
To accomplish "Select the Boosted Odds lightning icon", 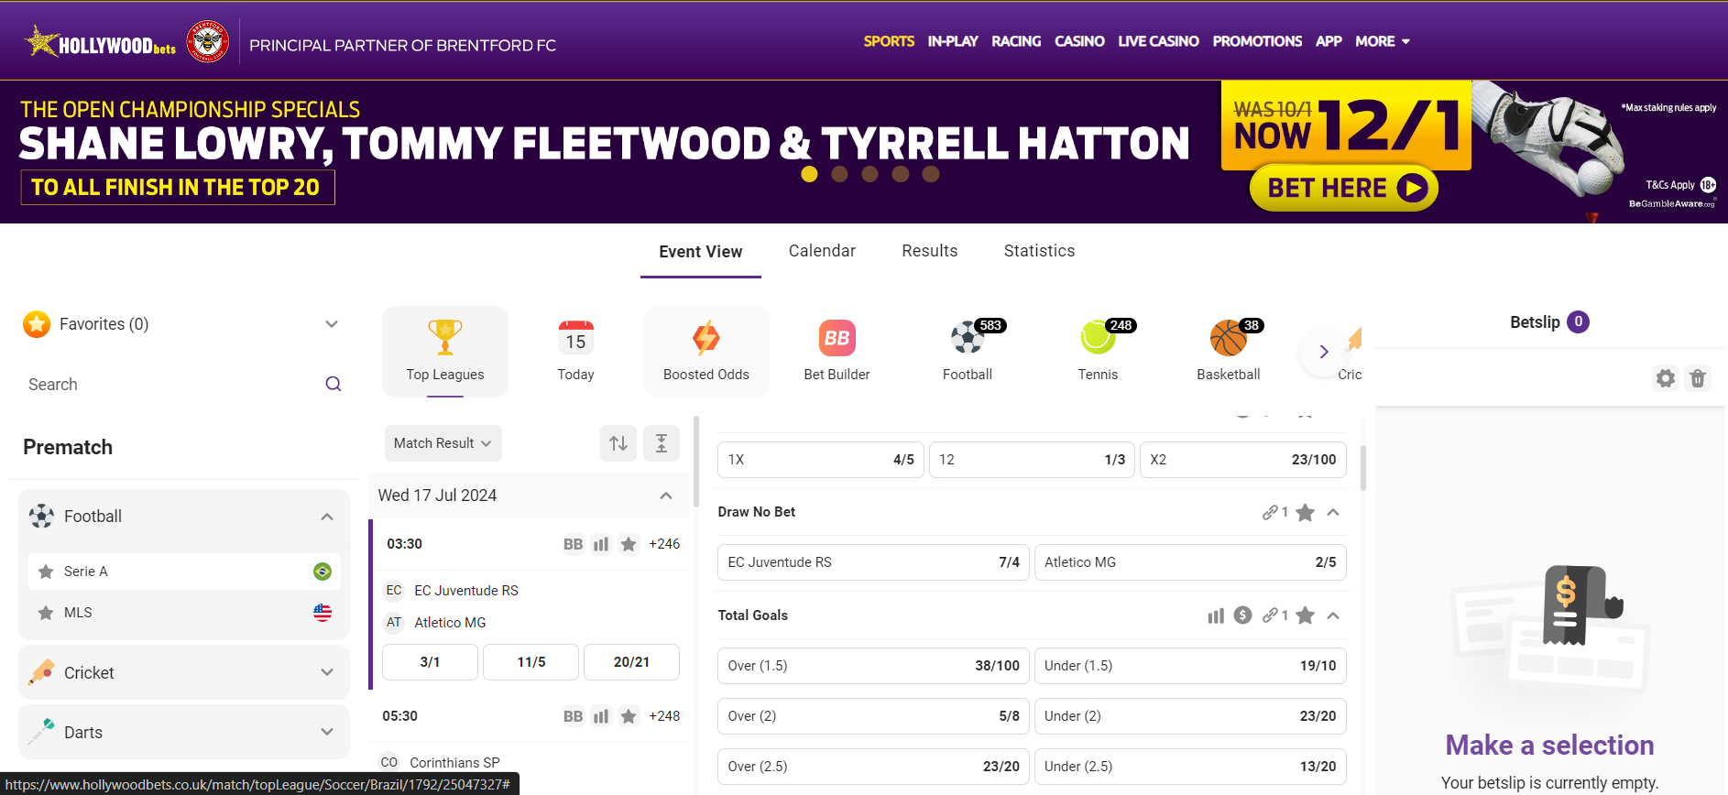I will (705, 339).
